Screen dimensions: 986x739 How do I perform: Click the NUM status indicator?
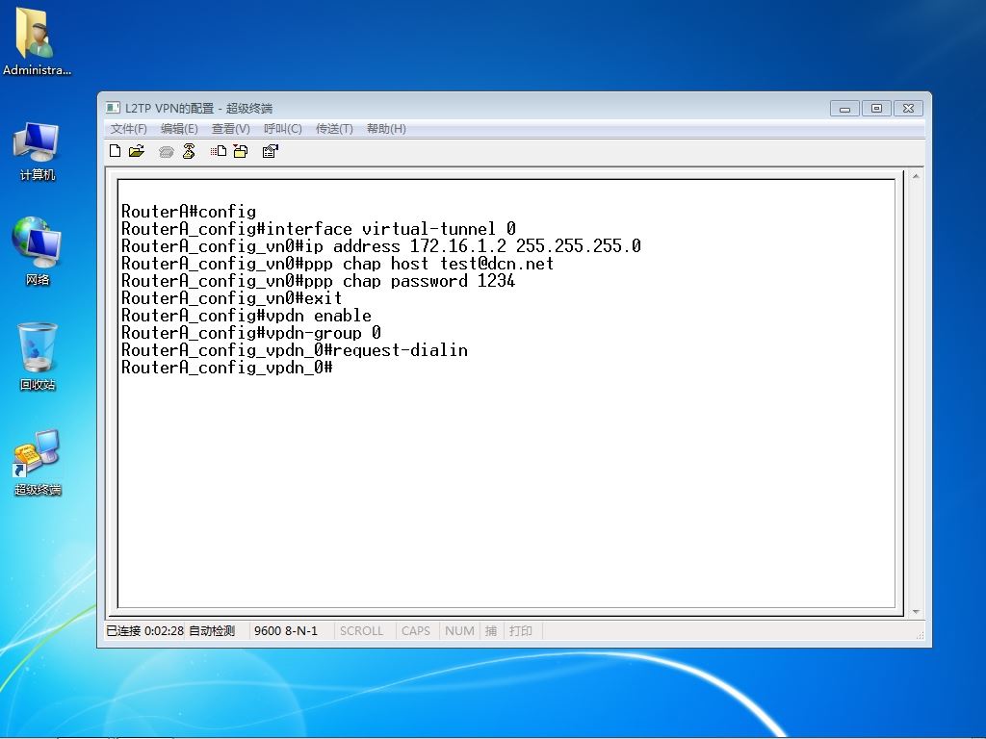(459, 631)
